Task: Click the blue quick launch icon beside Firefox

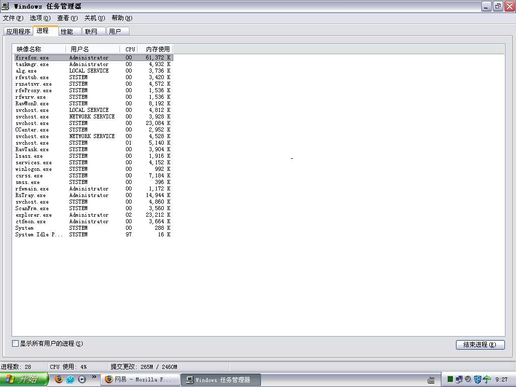Action: (71, 379)
